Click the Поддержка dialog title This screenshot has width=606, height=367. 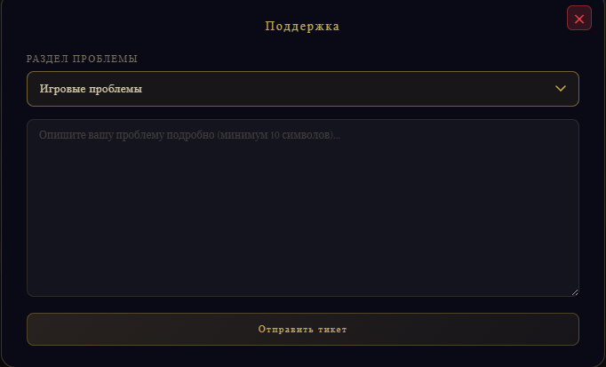[x=302, y=26]
